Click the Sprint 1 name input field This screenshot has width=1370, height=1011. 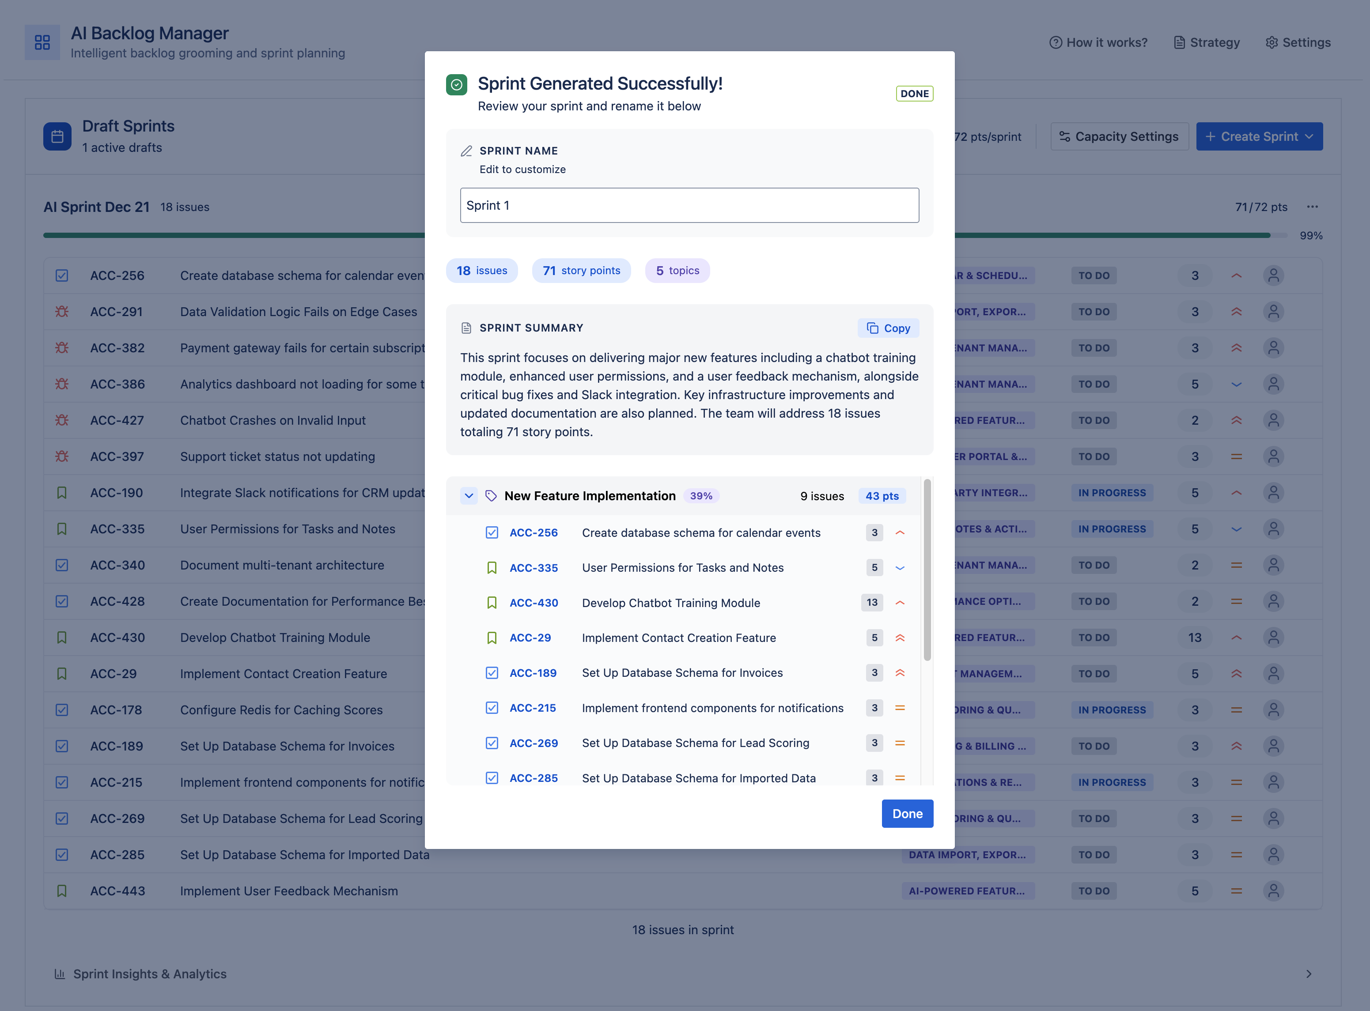click(689, 206)
